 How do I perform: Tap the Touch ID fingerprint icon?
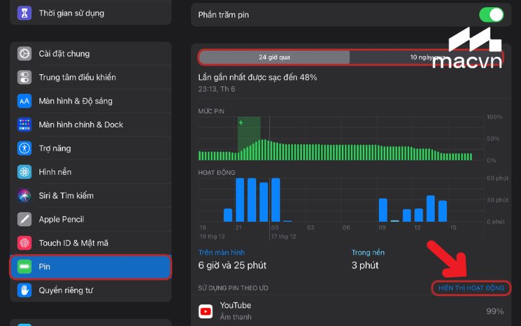pos(24,243)
